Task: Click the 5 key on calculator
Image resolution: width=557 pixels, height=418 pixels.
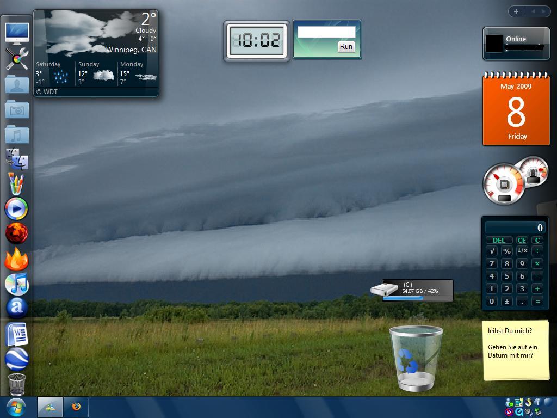Action: pos(507,276)
